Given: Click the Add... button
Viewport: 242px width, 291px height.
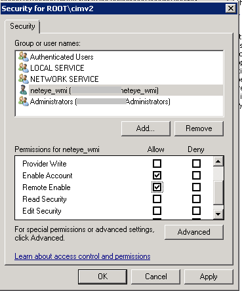Looking at the screenshot, I should click(146, 128).
